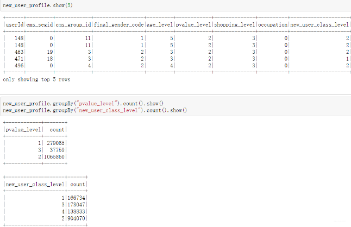
Task: Click the userId value 471
Action: click(x=19, y=59)
